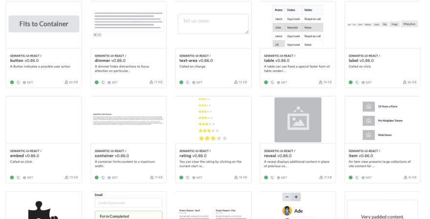Click the My Neighbor Totoro item
This screenshot has height=219, width=430.
click(383, 121)
